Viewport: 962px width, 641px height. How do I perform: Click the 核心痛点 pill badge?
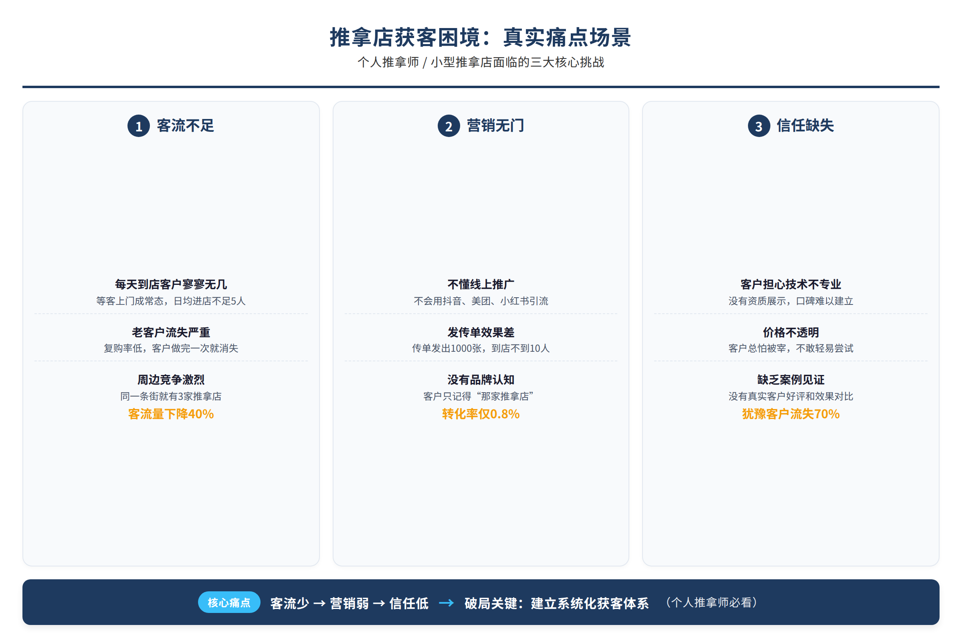click(229, 602)
